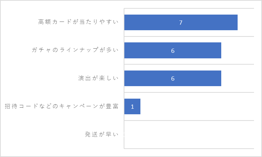Select the bar labeled 7
Viewport: 262px width, 157px height.
point(181,22)
